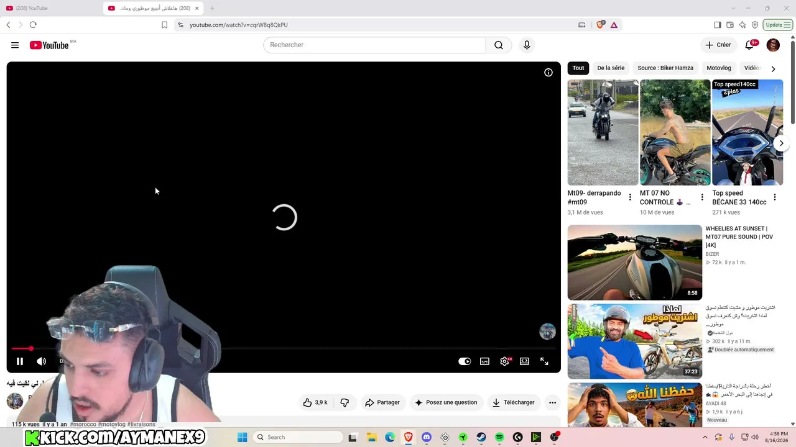Select the Motovlog chip
Screen dimensions: 796x447
tap(719, 68)
